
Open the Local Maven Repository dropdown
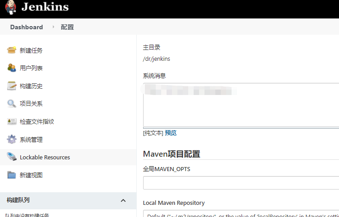coord(241,213)
